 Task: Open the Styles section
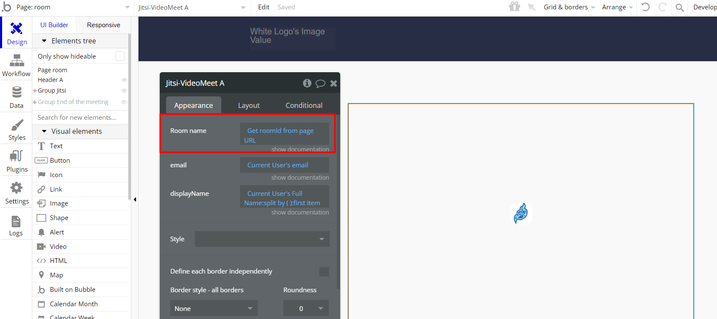pos(17,129)
